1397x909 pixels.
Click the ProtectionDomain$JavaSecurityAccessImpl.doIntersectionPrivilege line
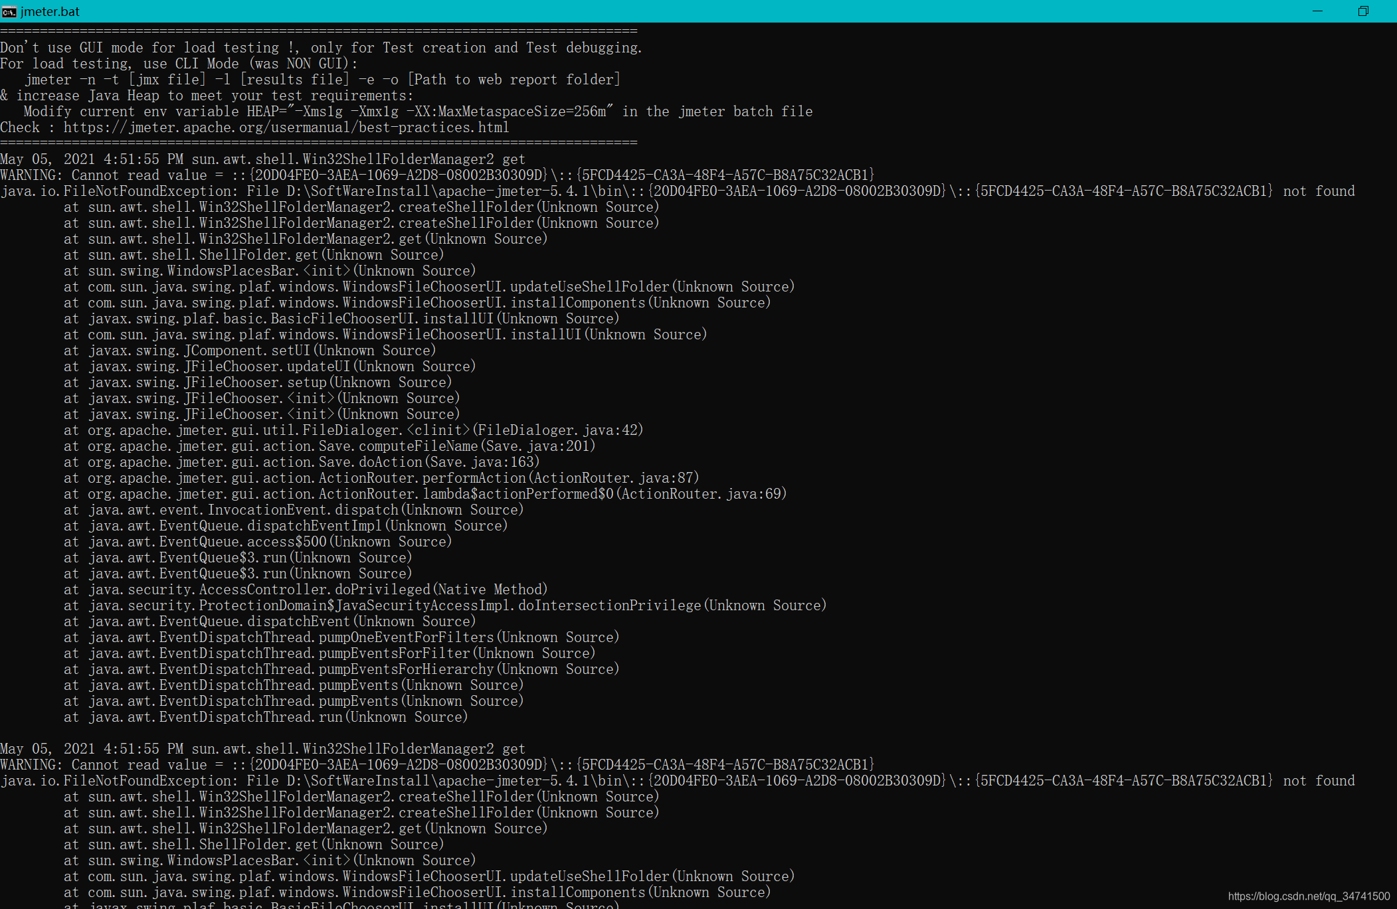point(445,606)
